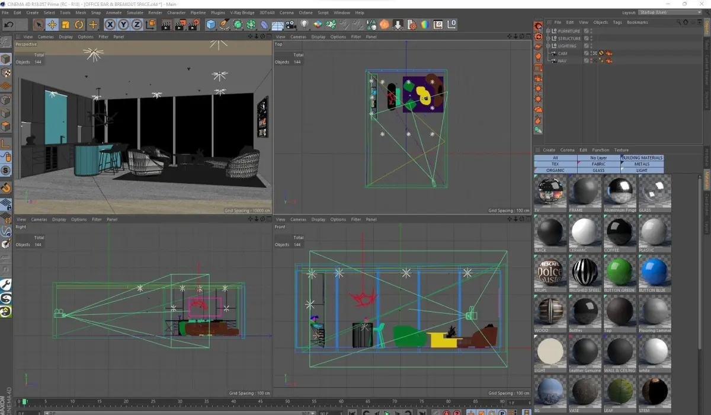Open the Simulate menu
This screenshot has width=711, height=415.
coord(134,12)
